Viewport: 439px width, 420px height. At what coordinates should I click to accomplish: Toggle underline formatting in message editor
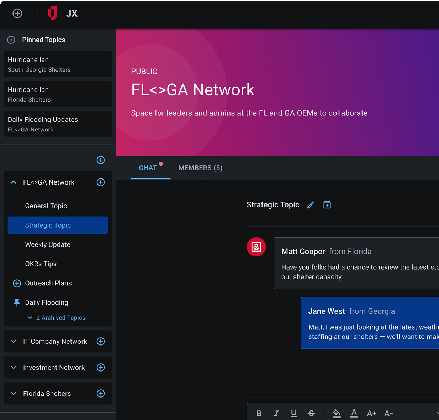(x=294, y=413)
